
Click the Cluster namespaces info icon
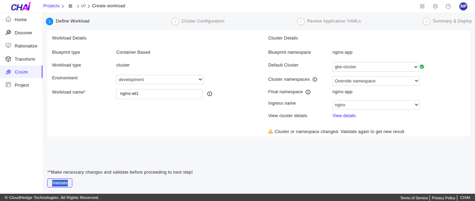[315, 79]
